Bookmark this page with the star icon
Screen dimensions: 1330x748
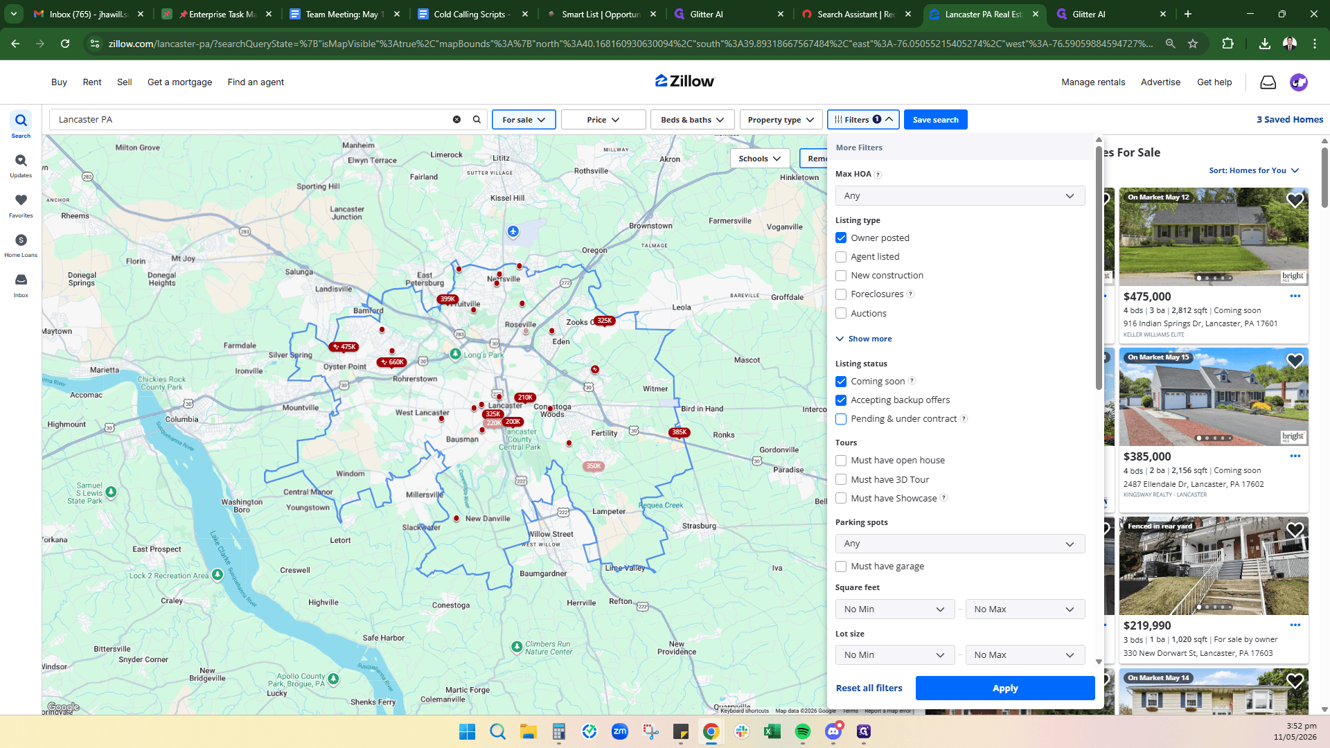[1193, 44]
